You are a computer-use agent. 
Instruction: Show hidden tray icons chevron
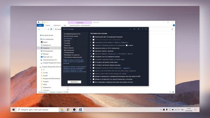pos(161,109)
